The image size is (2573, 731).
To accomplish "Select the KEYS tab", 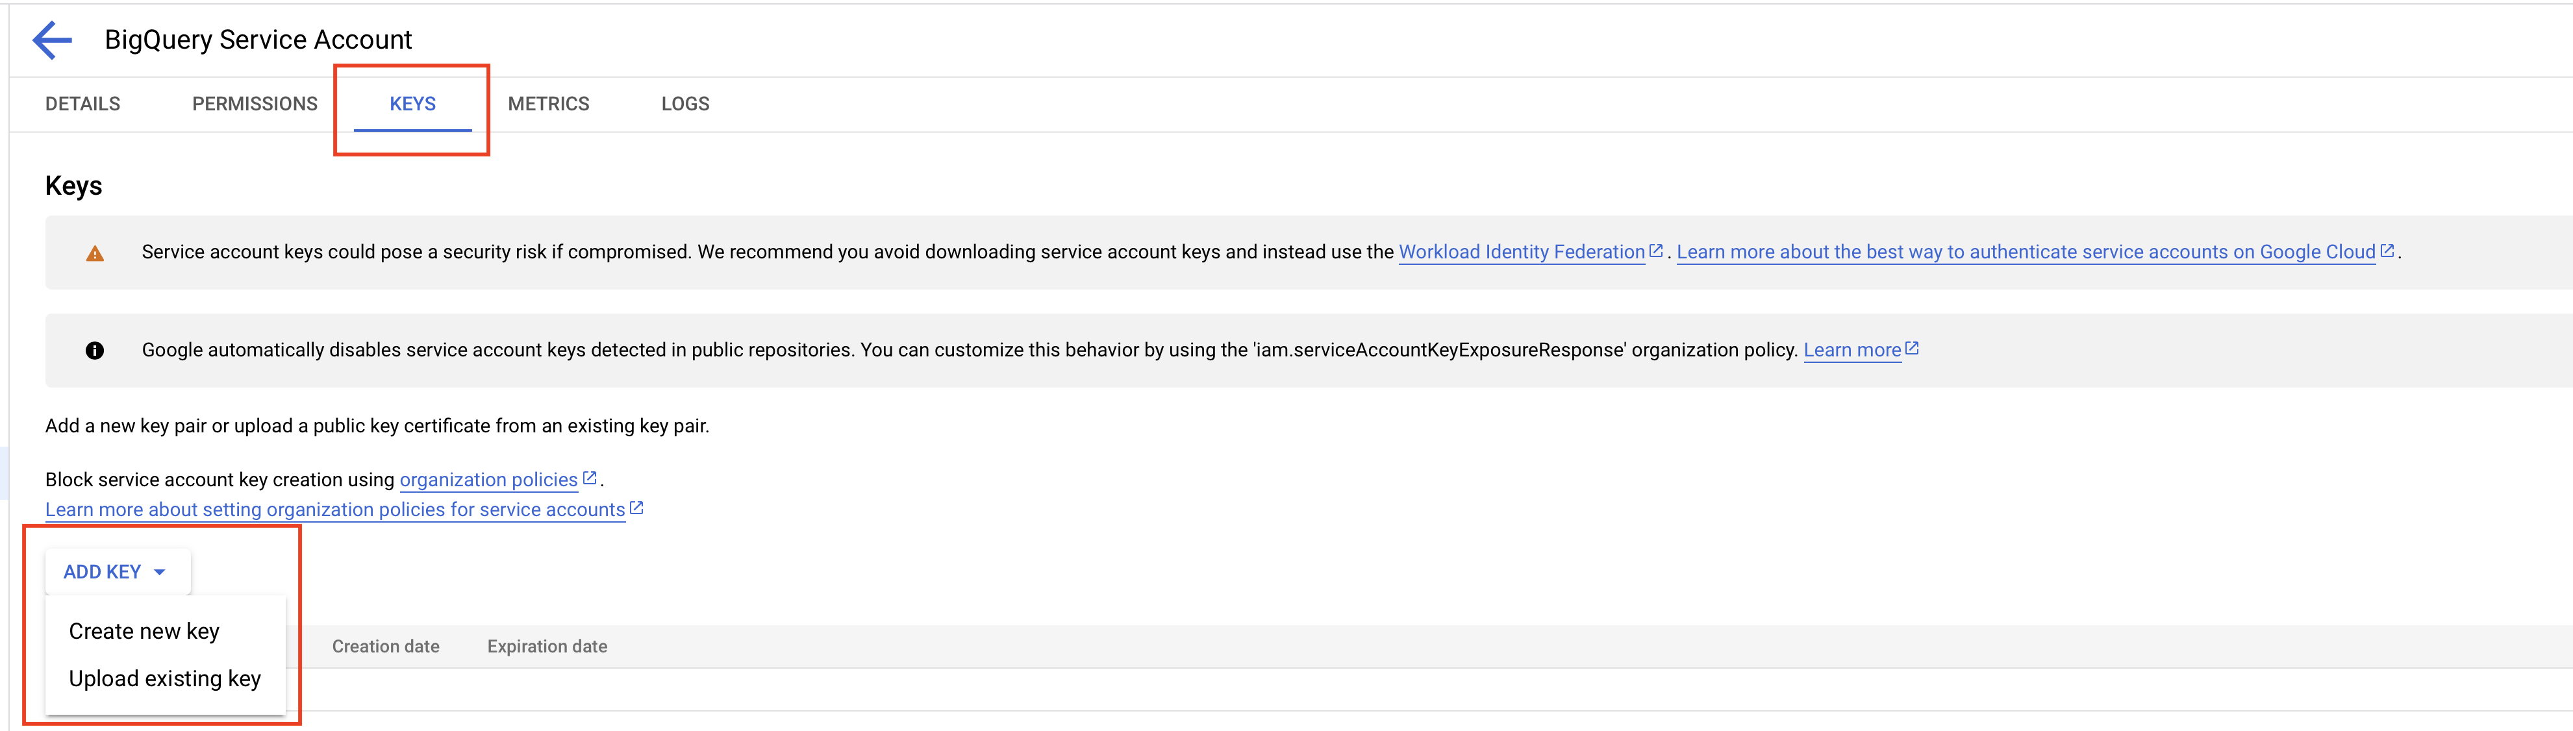I will pyautogui.click(x=412, y=104).
